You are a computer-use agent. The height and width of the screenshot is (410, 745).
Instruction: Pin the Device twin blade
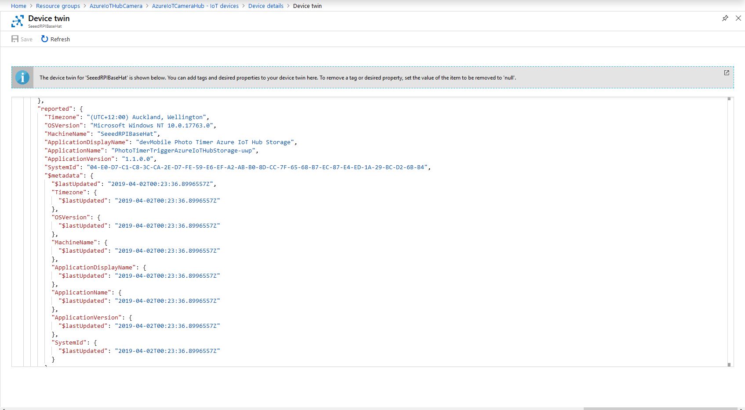pyautogui.click(x=725, y=18)
